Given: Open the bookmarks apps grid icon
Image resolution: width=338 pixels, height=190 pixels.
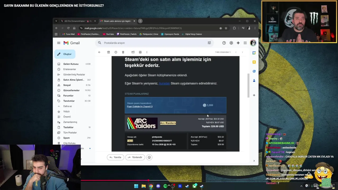Looking at the screenshot, I should click(56, 34).
